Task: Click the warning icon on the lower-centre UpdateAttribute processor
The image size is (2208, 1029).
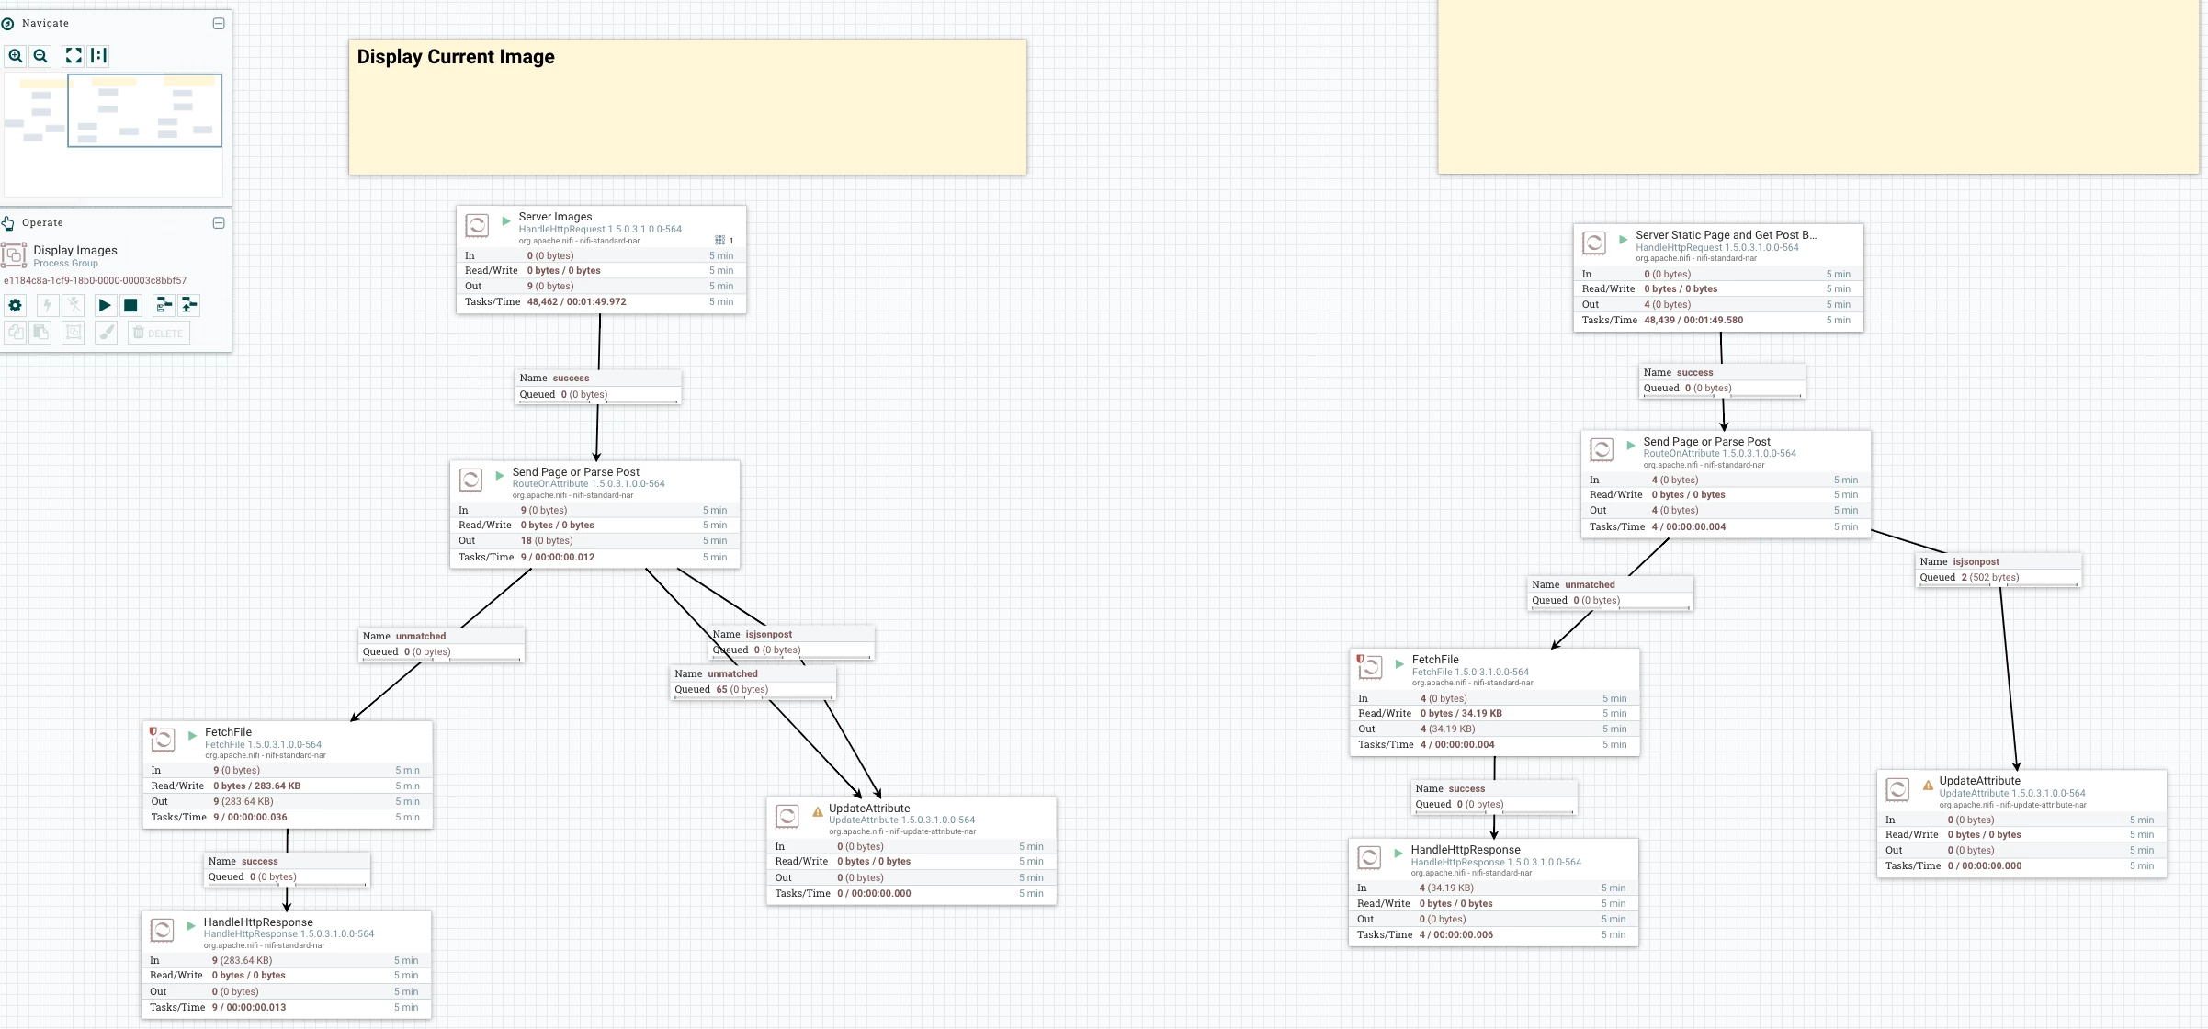Action: pyautogui.click(x=817, y=811)
